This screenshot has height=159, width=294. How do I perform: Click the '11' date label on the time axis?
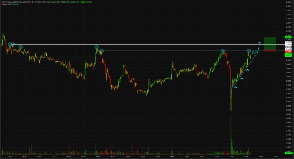coord(54,156)
